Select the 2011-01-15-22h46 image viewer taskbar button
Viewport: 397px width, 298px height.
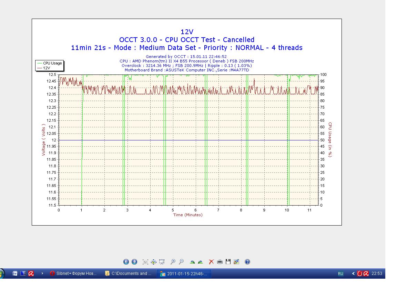pos(184,274)
